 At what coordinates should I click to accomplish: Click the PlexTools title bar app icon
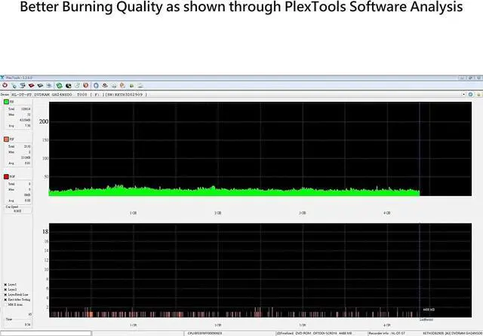click(x=3, y=78)
